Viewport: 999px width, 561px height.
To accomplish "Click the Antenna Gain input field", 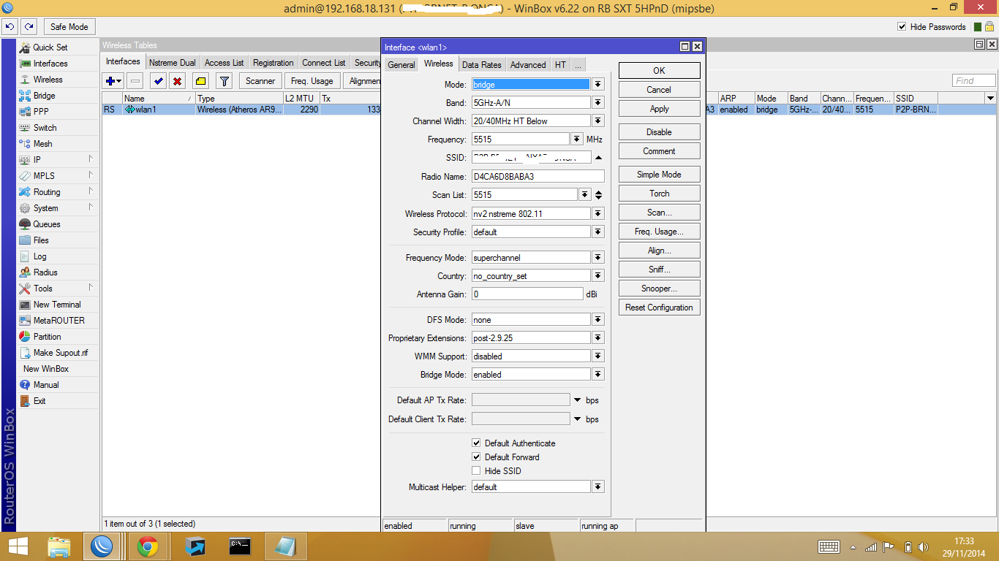I will (527, 294).
